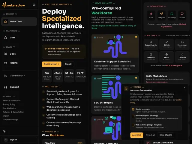Click the sparkle icon by $5 free credit
The width and height of the screenshot is (192, 144).
pyautogui.click(x=46, y=49)
